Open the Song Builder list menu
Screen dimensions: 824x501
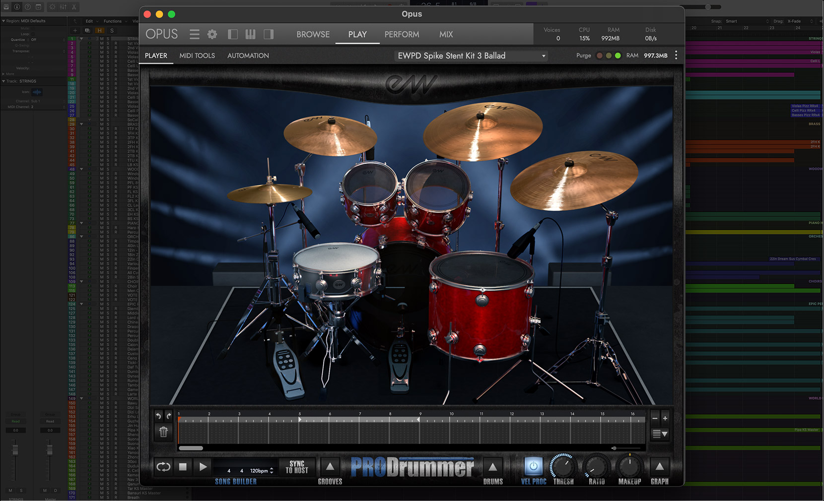coord(660,434)
